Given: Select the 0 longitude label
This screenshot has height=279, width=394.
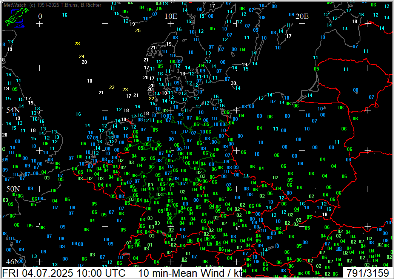Looking at the screenshot, I should pyautogui.click(x=40, y=17).
